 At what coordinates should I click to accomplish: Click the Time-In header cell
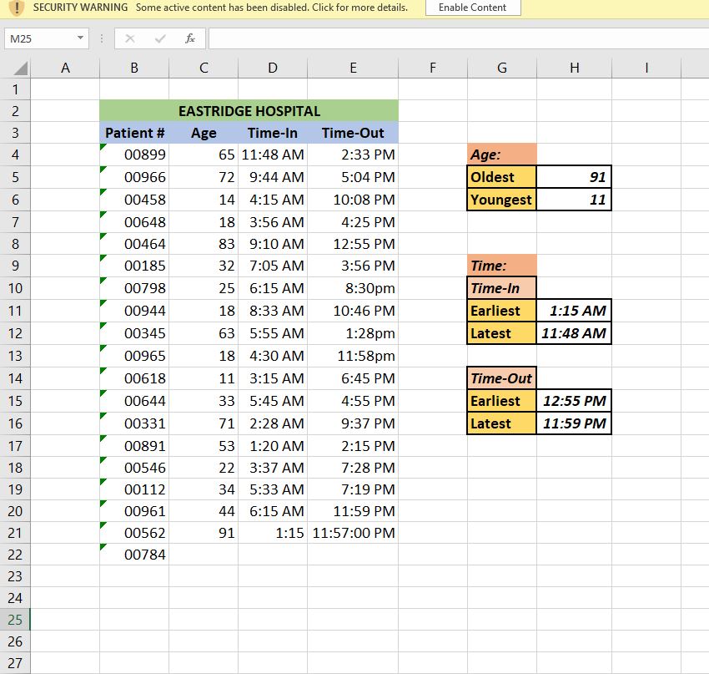point(273,133)
